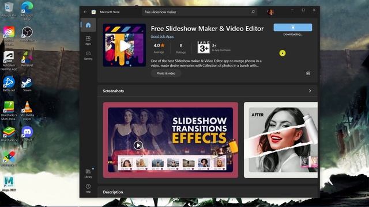Viewport: 369px width, 207px height.
Task: Select the Adobe Creative Cloud desktop icon
Action: click(9, 36)
